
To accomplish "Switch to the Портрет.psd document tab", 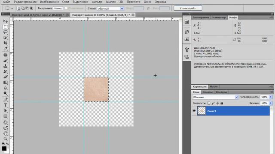I will 38,15.
